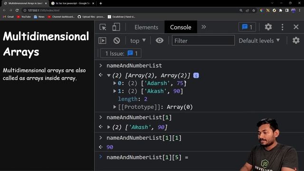Show more DevTools tabs with the chevron
This screenshot has width=304, height=171.
pos(203,27)
